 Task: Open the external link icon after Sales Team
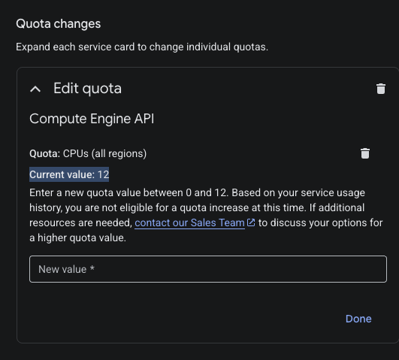[x=251, y=222]
